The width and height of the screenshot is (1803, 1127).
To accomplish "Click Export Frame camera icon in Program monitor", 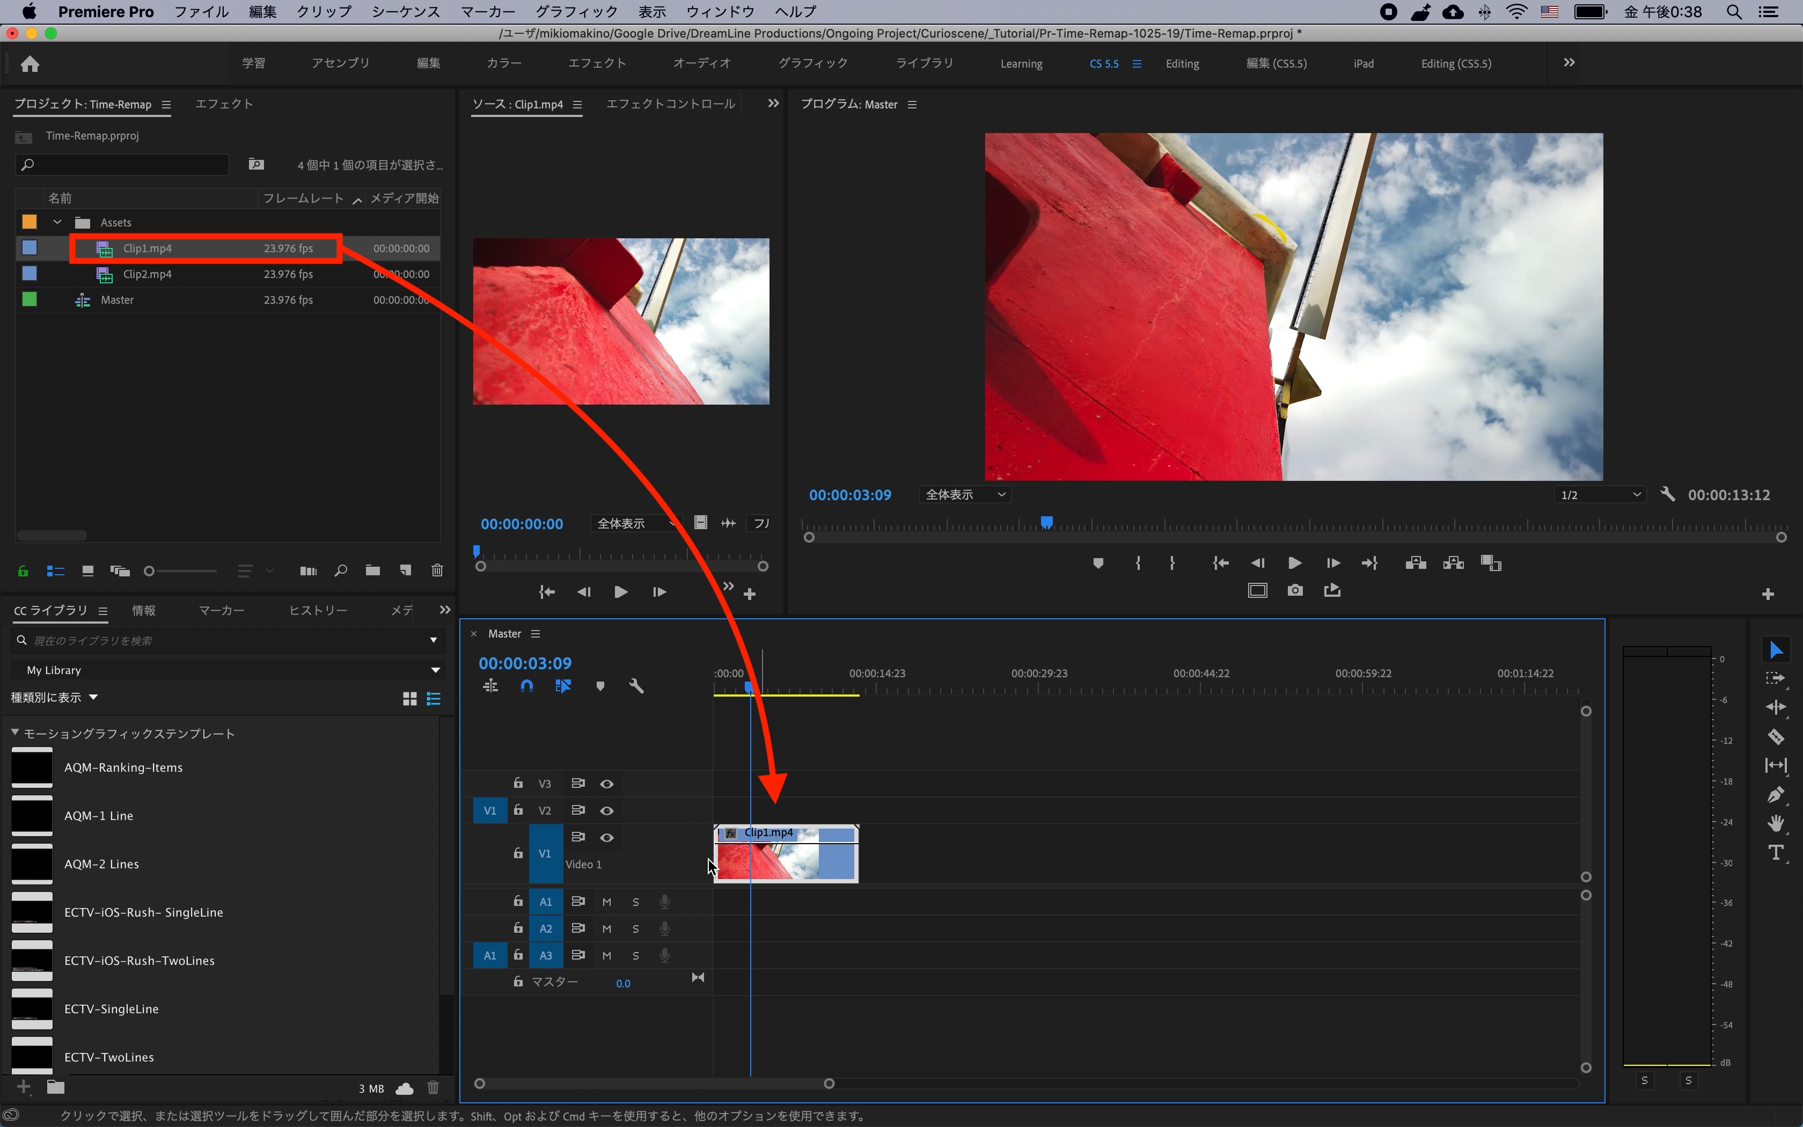I will pos(1295,590).
